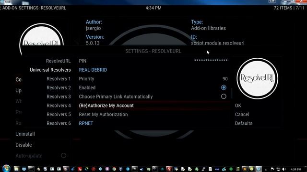This screenshot has width=307, height=172.
Task: Open the Resolvers 6 category
Action: coord(59,123)
